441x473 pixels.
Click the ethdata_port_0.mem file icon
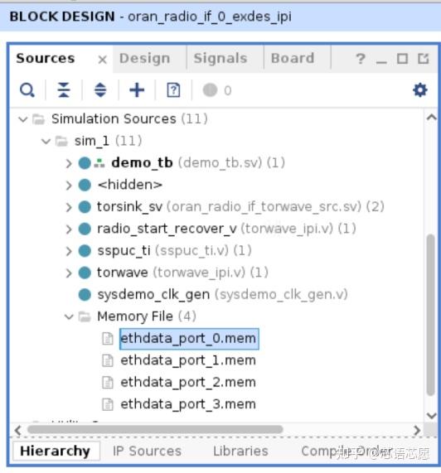click(108, 339)
